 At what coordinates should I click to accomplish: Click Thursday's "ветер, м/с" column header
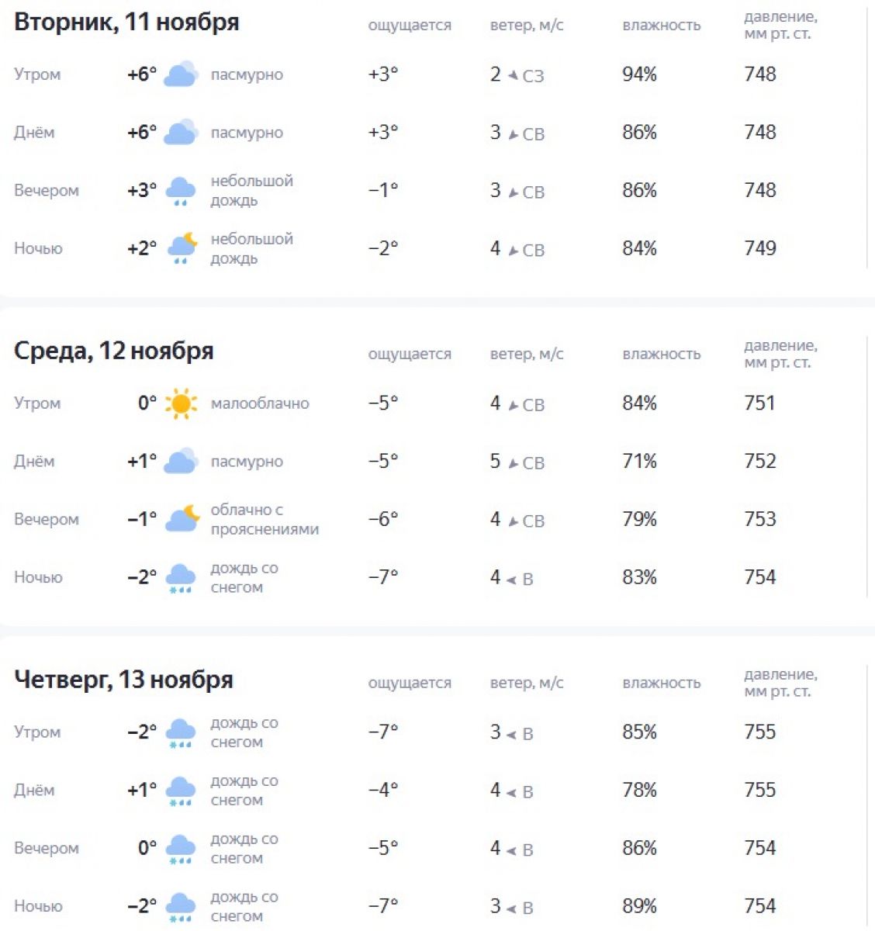[527, 683]
